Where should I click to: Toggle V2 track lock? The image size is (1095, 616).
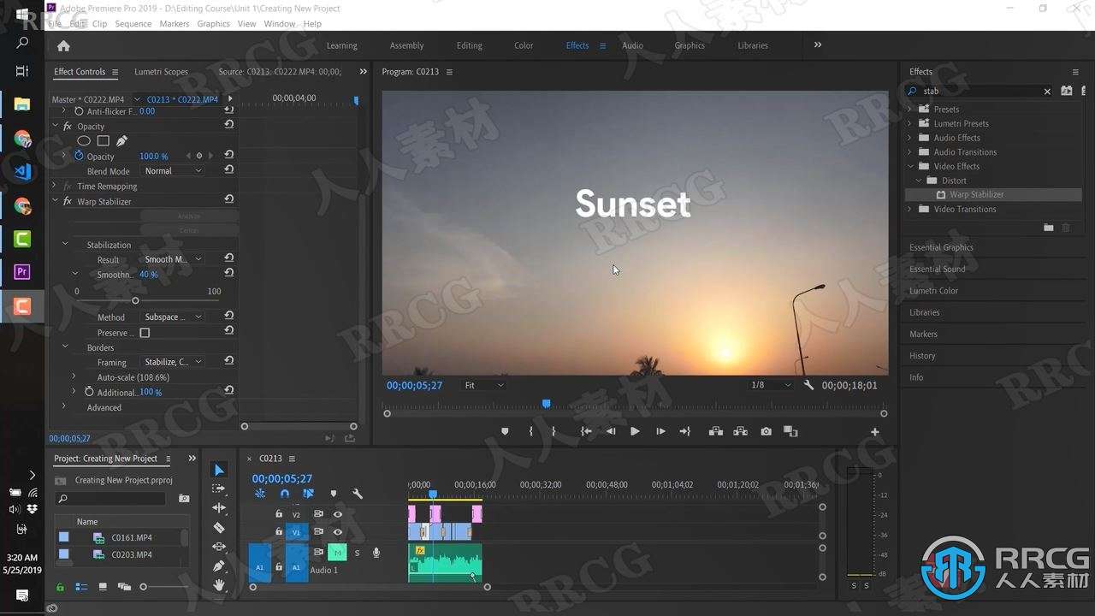click(278, 514)
